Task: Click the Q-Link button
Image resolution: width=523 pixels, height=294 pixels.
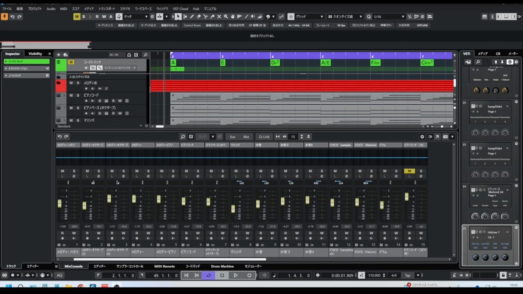Action: [263, 137]
